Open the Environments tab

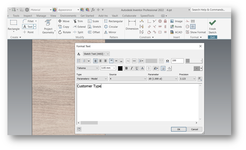[x=68, y=16]
